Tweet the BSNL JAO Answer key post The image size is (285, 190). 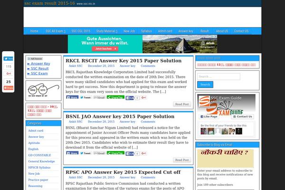click(x=85, y=153)
